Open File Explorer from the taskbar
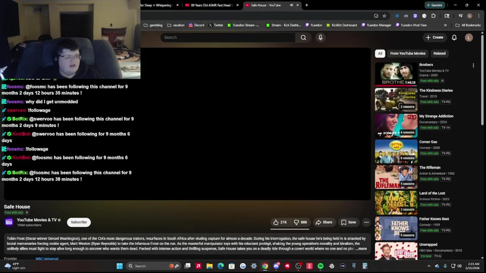This screenshot has height=273, width=486. [210, 266]
